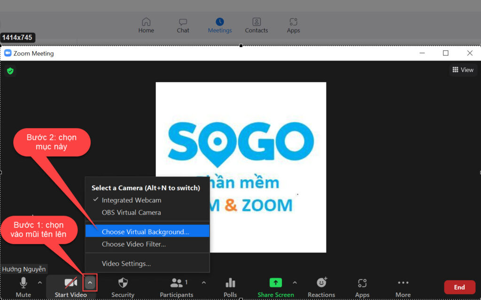Screen dimensions: 481x300
Task: Select Integrated Webcam as camera
Action: [x=131, y=200]
